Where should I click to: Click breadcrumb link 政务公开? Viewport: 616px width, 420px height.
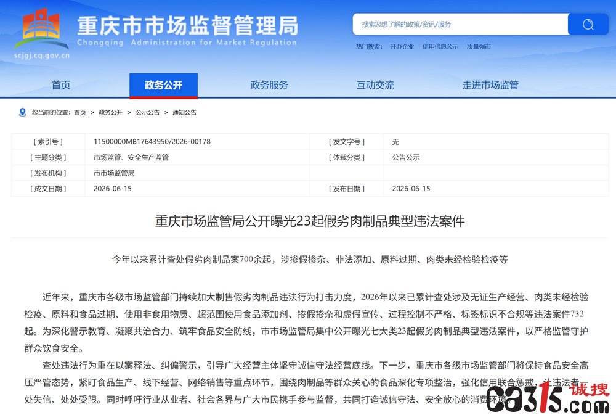(x=111, y=112)
